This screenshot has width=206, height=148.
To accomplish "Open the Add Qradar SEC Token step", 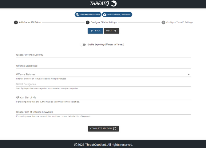I will pos(30,22).
